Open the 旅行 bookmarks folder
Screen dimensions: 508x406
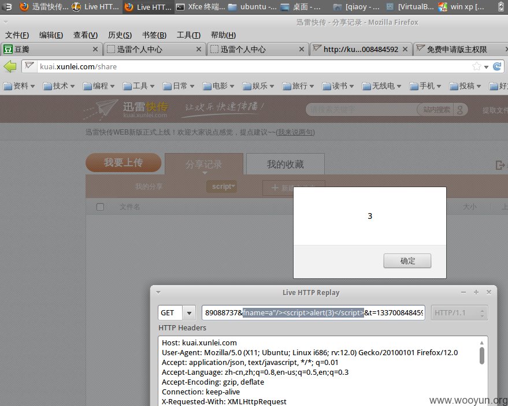[298, 86]
